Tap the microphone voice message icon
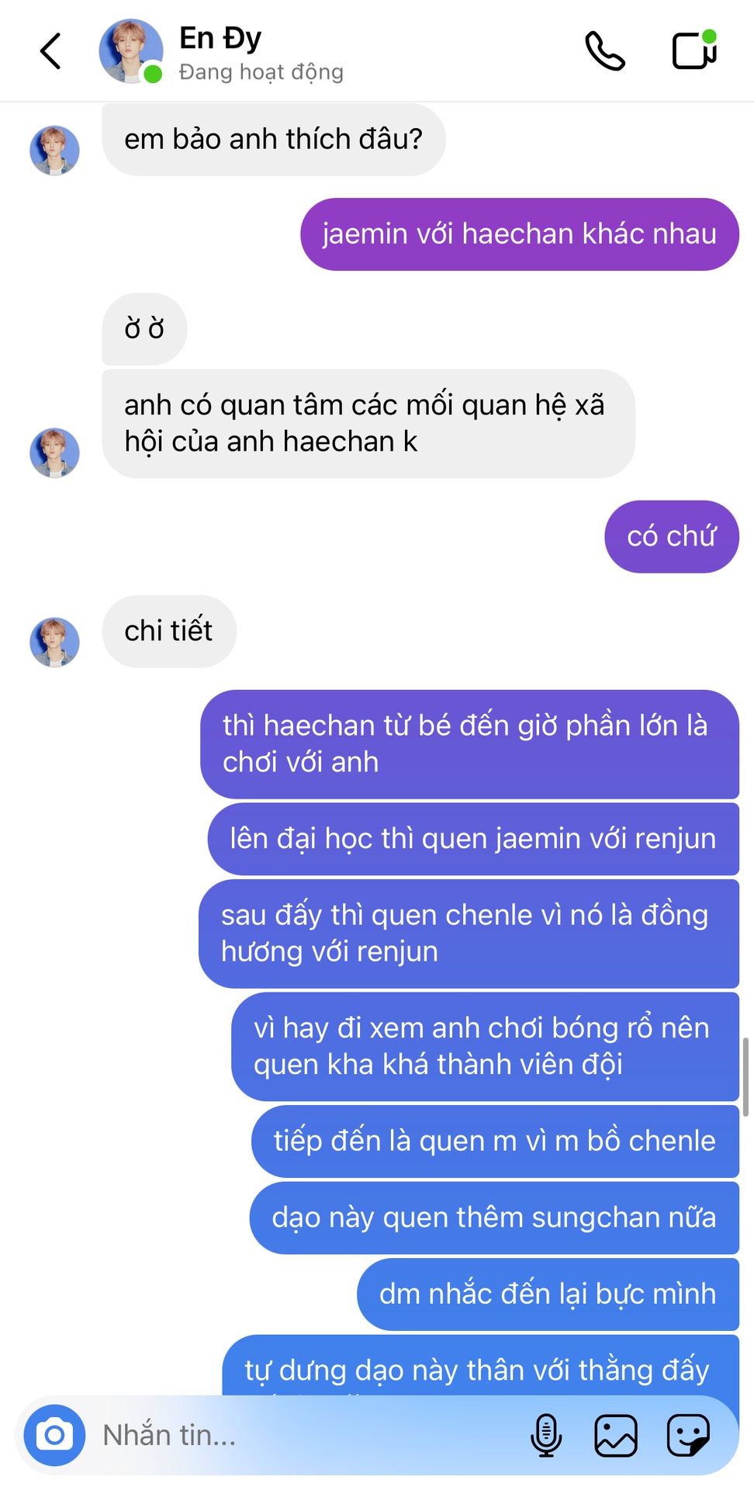The height and width of the screenshot is (1490, 754). click(x=546, y=1435)
